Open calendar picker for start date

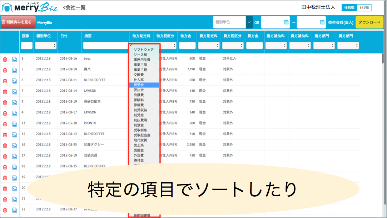pos(286,22)
